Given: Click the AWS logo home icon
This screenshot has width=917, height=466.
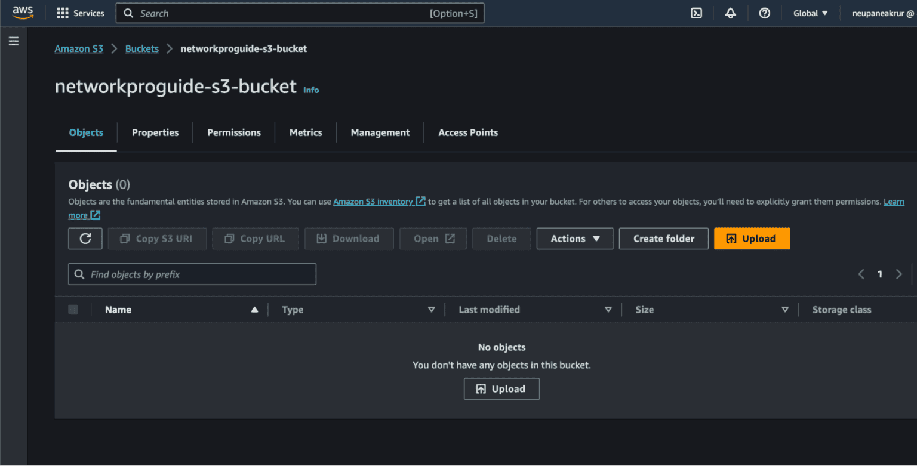Looking at the screenshot, I should coord(23,13).
